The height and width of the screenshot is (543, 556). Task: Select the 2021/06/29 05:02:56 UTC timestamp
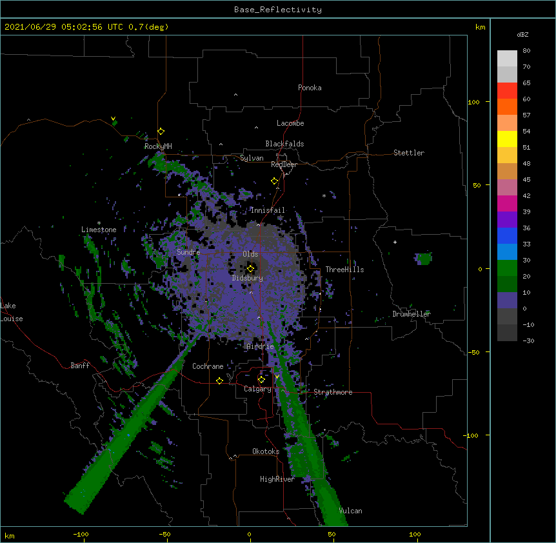click(x=64, y=27)
